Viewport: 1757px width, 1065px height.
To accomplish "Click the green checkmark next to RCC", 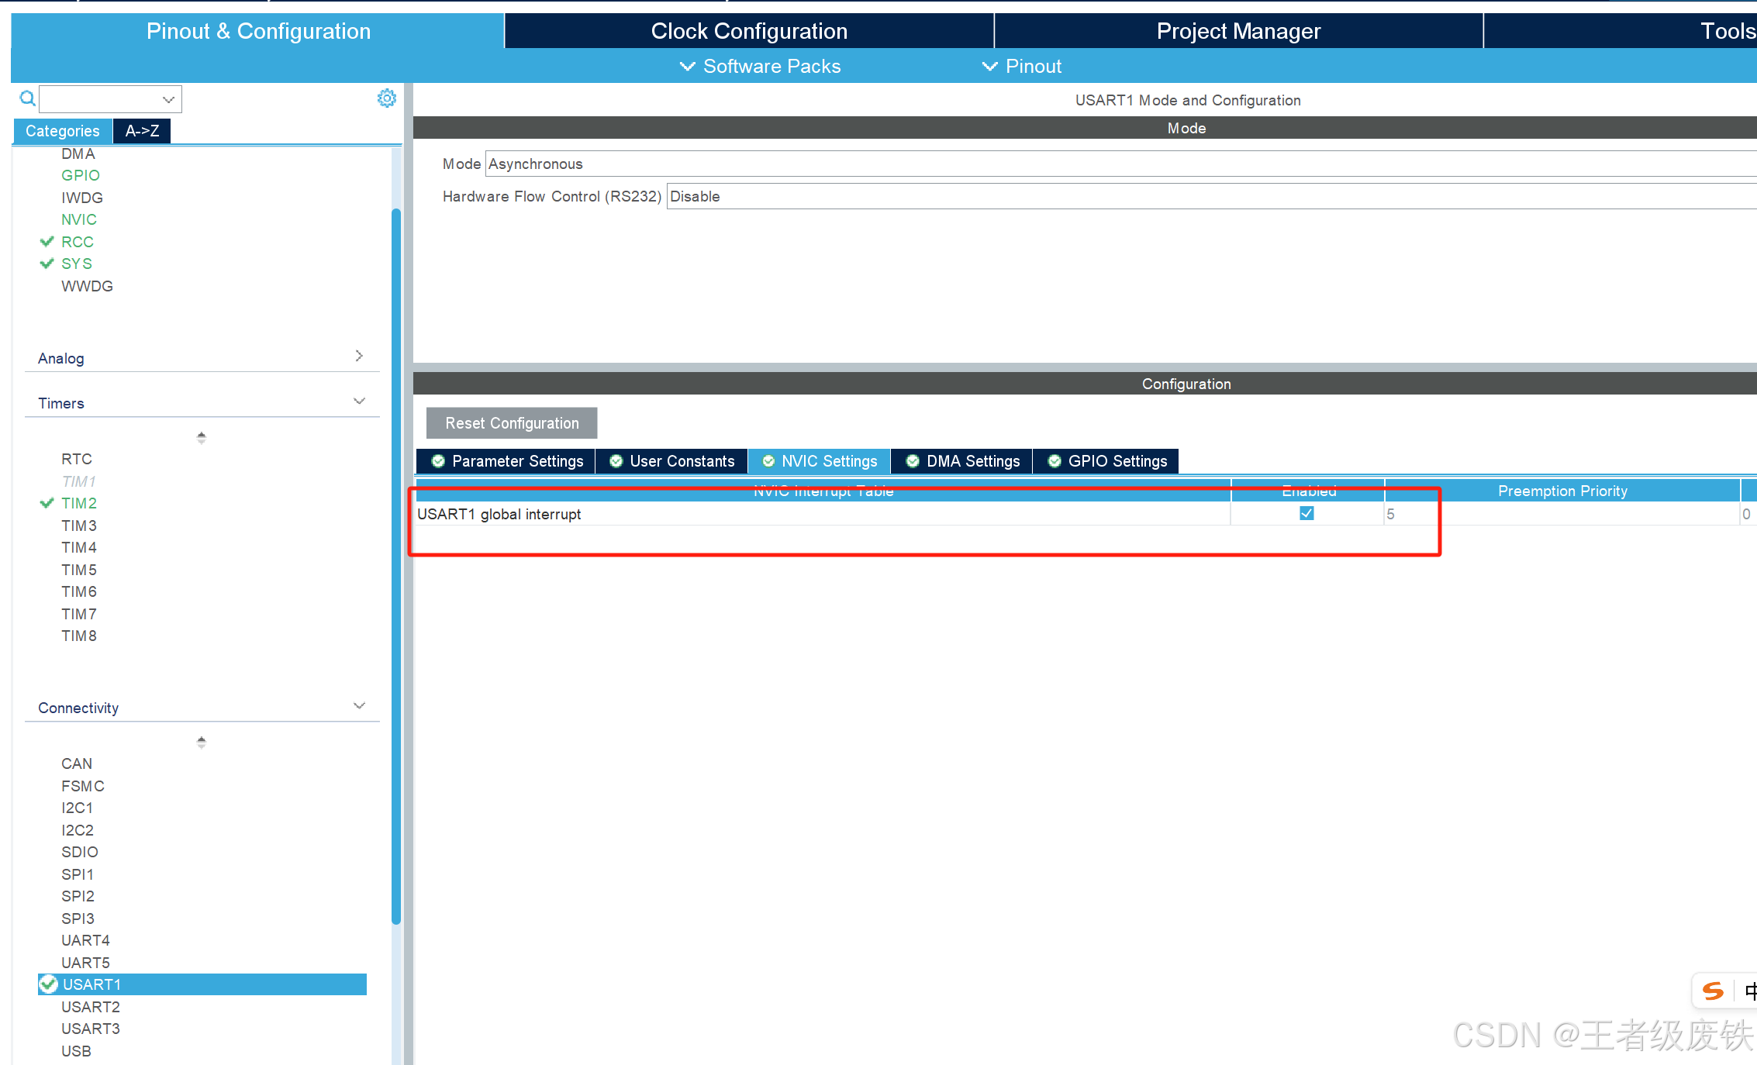I will 47,242.
